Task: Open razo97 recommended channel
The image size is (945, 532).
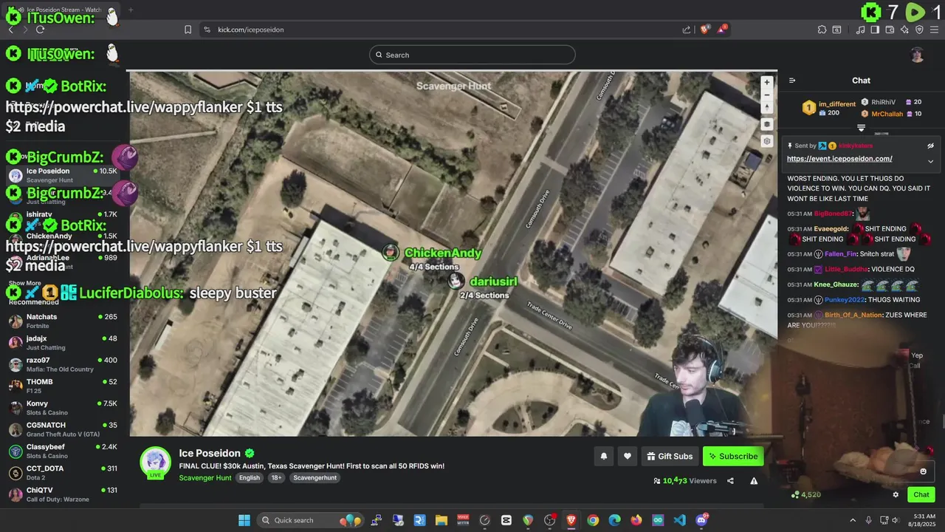Action: (x=63, y=364)
